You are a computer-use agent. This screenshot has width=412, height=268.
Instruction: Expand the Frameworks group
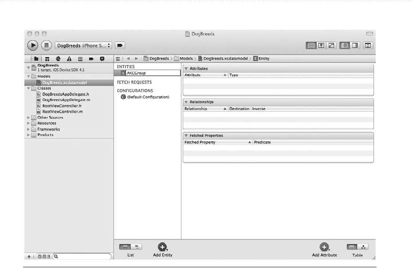[x=28, y=129]
